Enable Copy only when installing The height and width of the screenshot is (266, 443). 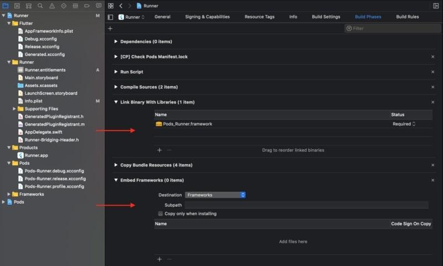pyautogui.click(x=161, y=213)
